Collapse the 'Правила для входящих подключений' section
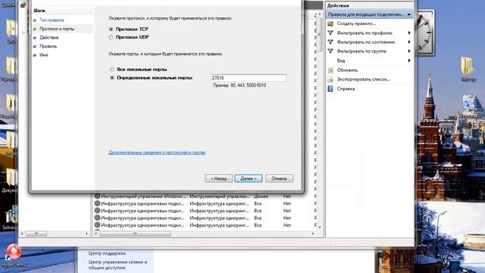The image size is (485, 273). (x=409, y=14)
